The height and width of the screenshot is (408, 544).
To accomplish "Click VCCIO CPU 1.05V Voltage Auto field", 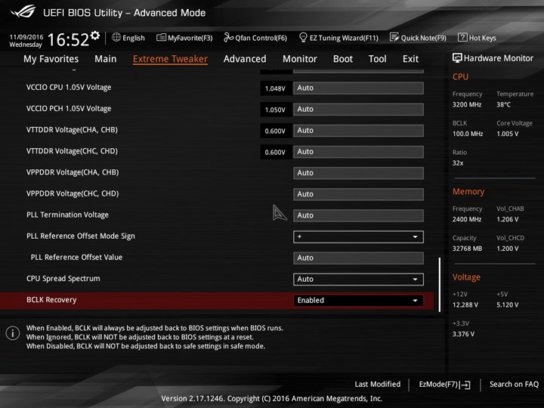I will 358,88.
